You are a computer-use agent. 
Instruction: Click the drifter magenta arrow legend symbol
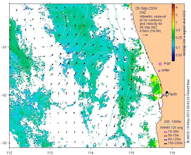click(x=159, y=71)
